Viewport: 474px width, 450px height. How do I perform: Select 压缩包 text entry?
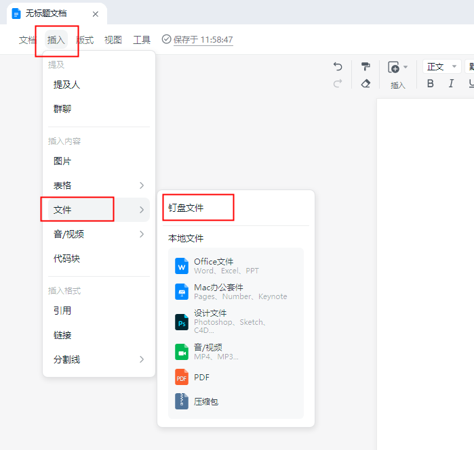(206, 402)
